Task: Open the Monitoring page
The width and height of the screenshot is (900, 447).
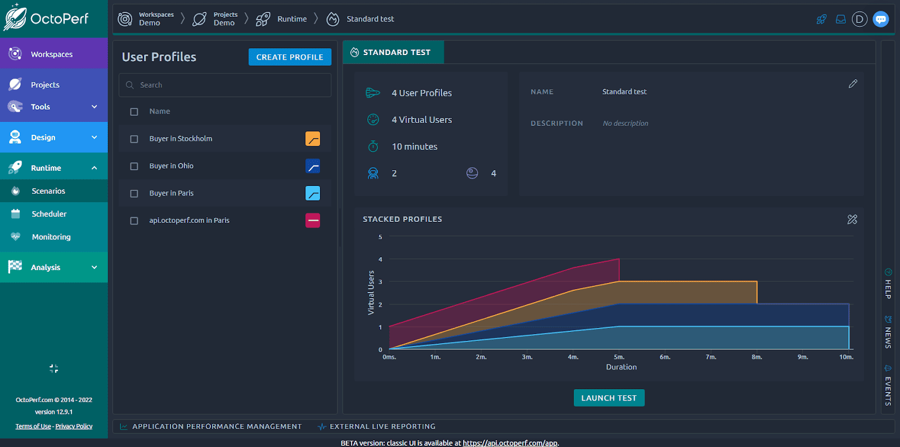Action: (54, 237)
